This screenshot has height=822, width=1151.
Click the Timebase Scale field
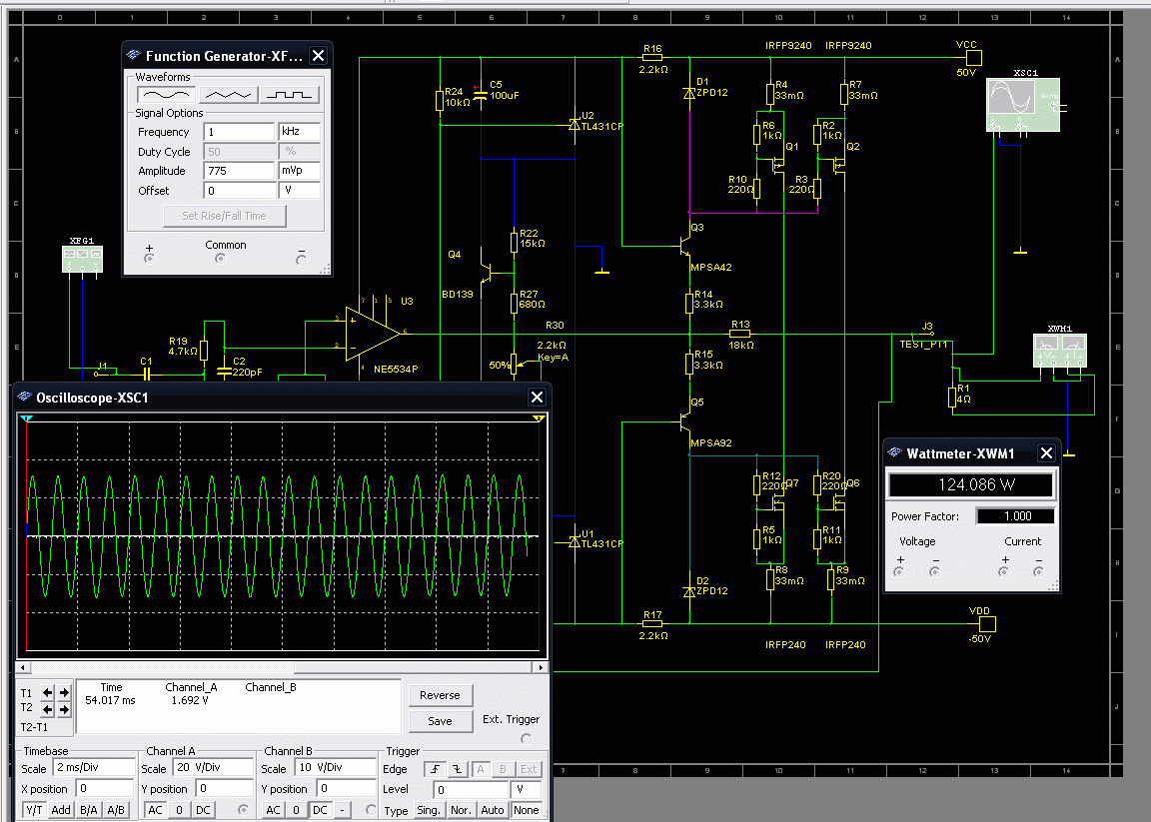click(x=93, y=769)
